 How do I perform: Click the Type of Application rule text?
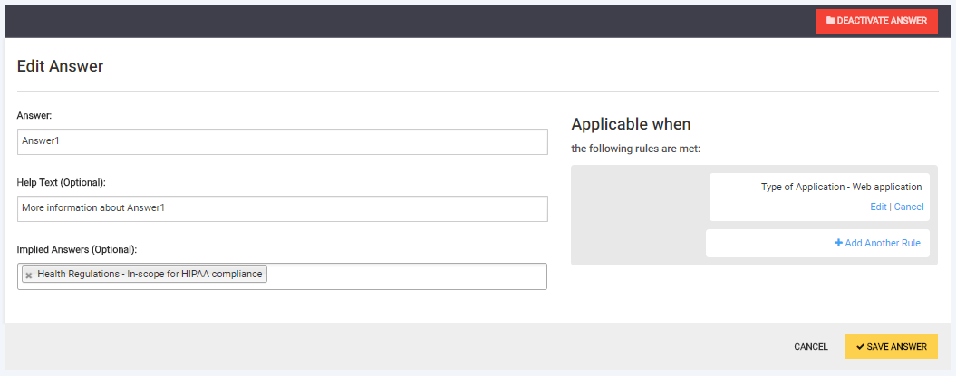point(841,187)
